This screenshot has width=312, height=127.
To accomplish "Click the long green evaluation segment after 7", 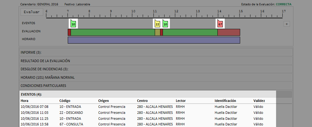I will pos(113,32).
